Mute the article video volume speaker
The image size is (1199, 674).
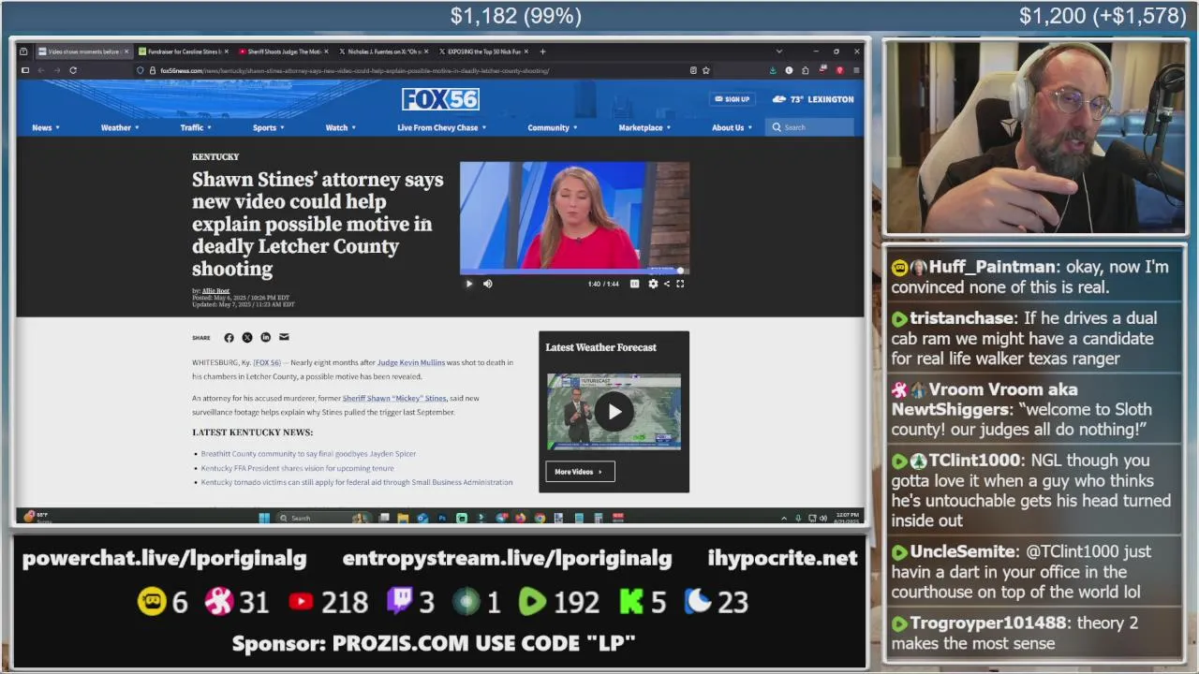(x=487, y=284)
